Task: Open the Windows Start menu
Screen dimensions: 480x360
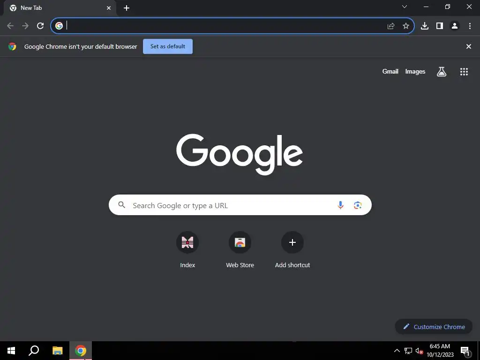Action: [11, 351]
